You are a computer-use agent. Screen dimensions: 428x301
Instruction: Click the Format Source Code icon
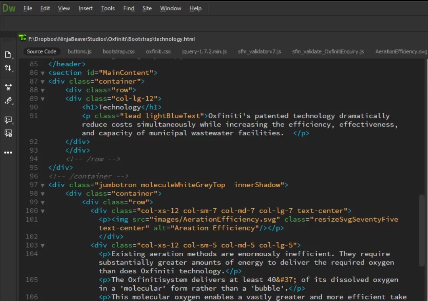pos(8,100)
